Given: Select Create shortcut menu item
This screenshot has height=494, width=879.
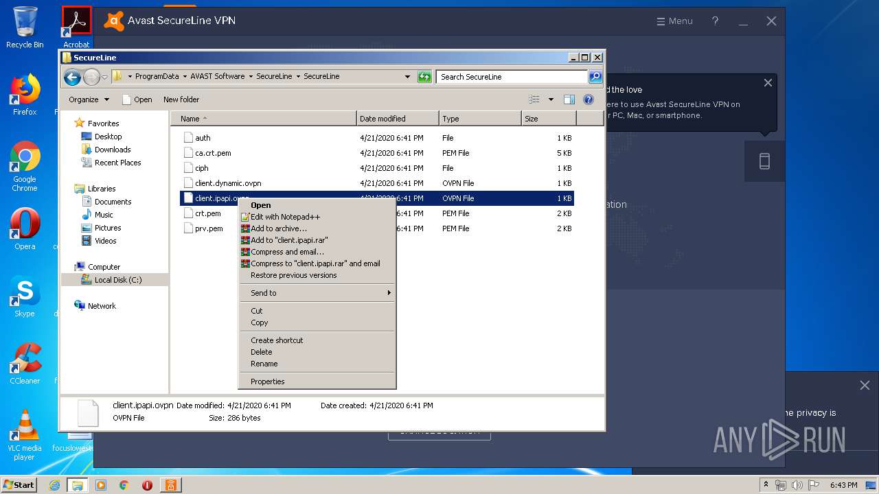Looking at the screenshot, I should [x=317, y=340].
